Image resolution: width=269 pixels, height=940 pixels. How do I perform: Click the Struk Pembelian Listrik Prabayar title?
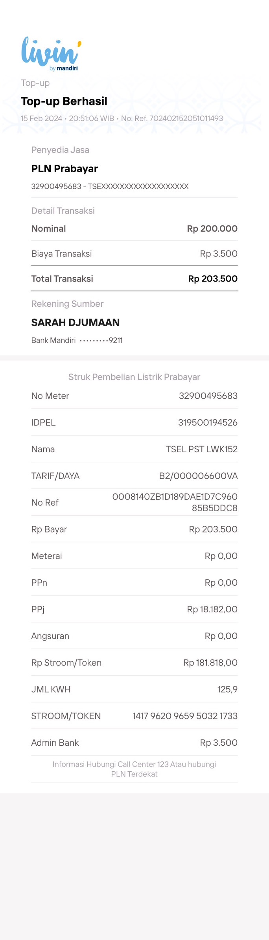click(134, 377)
